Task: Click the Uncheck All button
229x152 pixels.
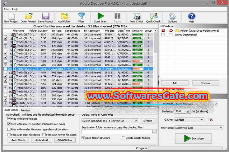Action: point(41,140)
